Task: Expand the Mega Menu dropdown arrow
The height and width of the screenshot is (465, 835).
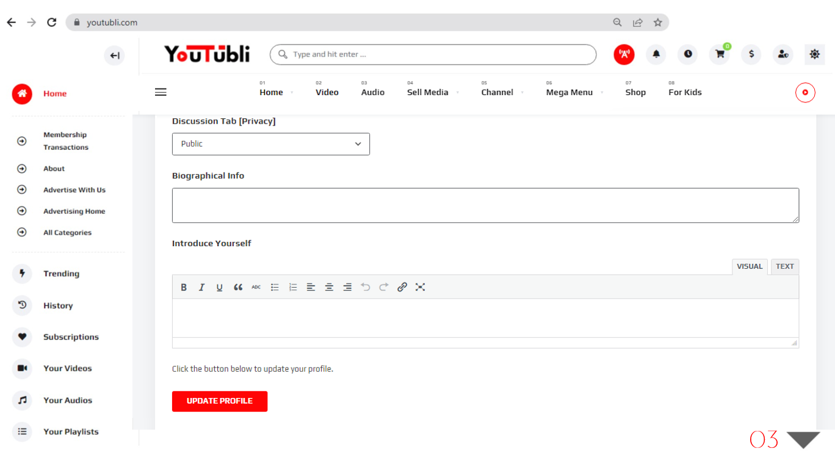Action: point(602,93)
